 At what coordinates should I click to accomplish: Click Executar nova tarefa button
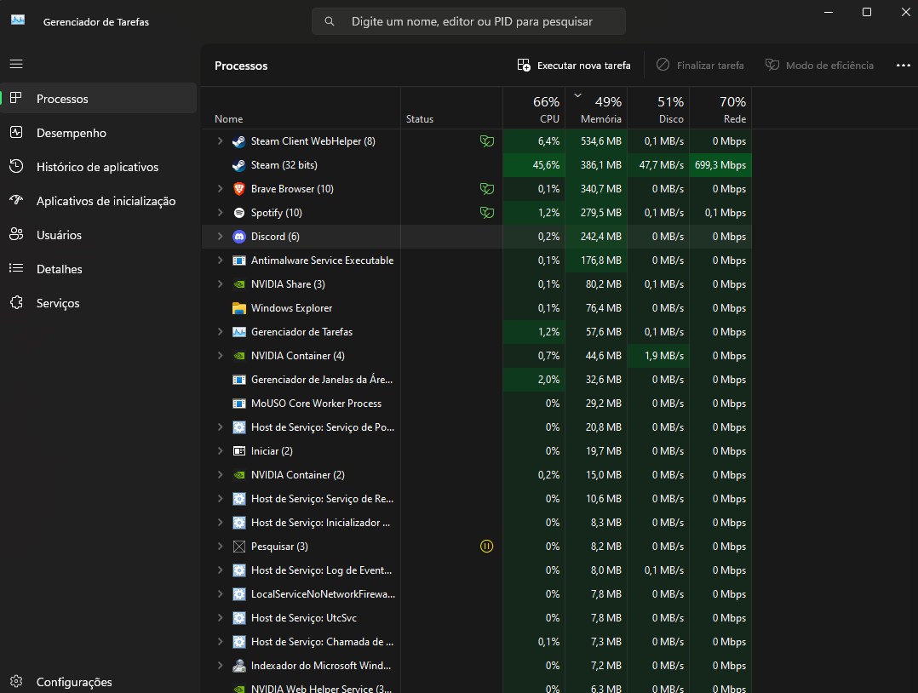(574, 65)
